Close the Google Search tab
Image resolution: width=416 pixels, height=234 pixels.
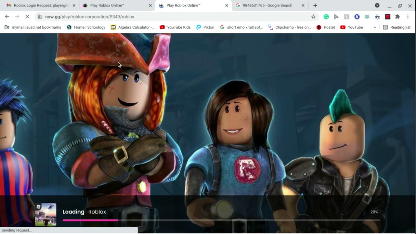click(x=303, y=6)
